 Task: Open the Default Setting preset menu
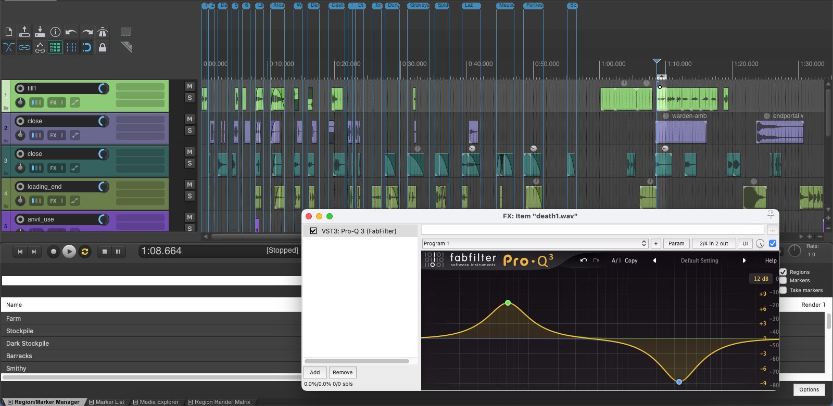tap(699, 260)
